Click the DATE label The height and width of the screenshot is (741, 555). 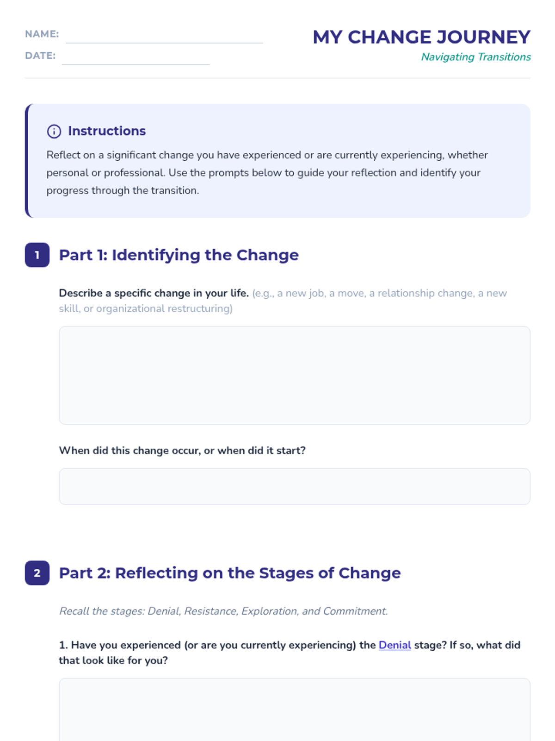point(40,56)
